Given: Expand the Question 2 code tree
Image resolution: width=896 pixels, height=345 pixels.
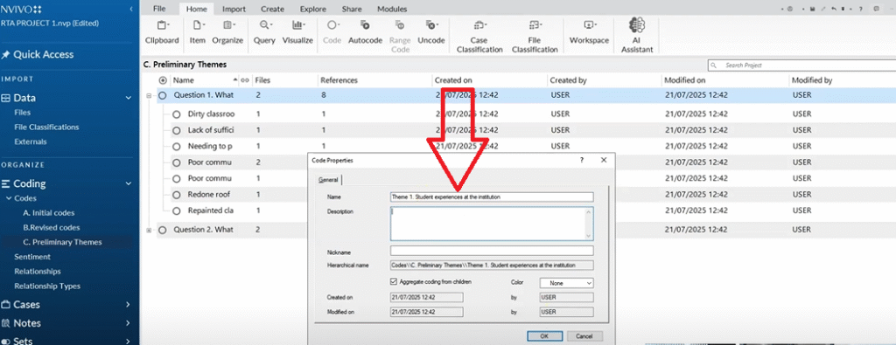Looking at the screenshot, I should [x=149, y=231].
